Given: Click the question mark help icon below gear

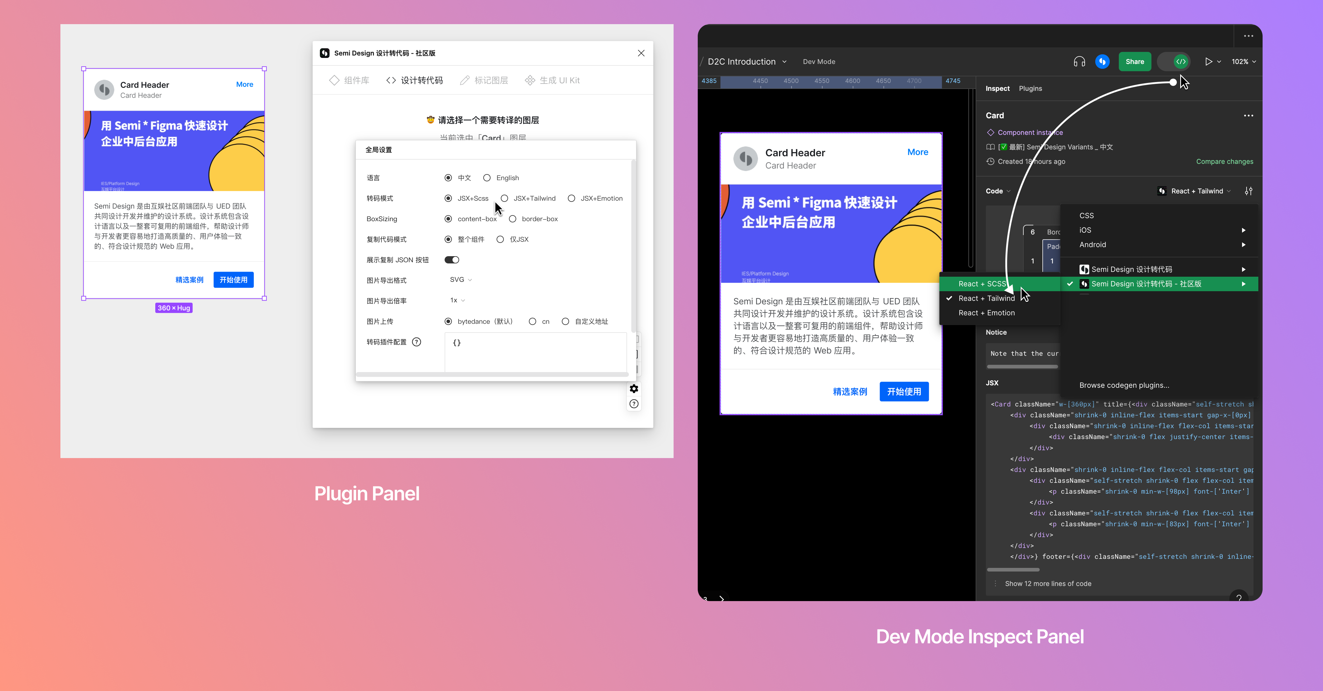Looking at the screenshot, I should click(x=634, y=404).
